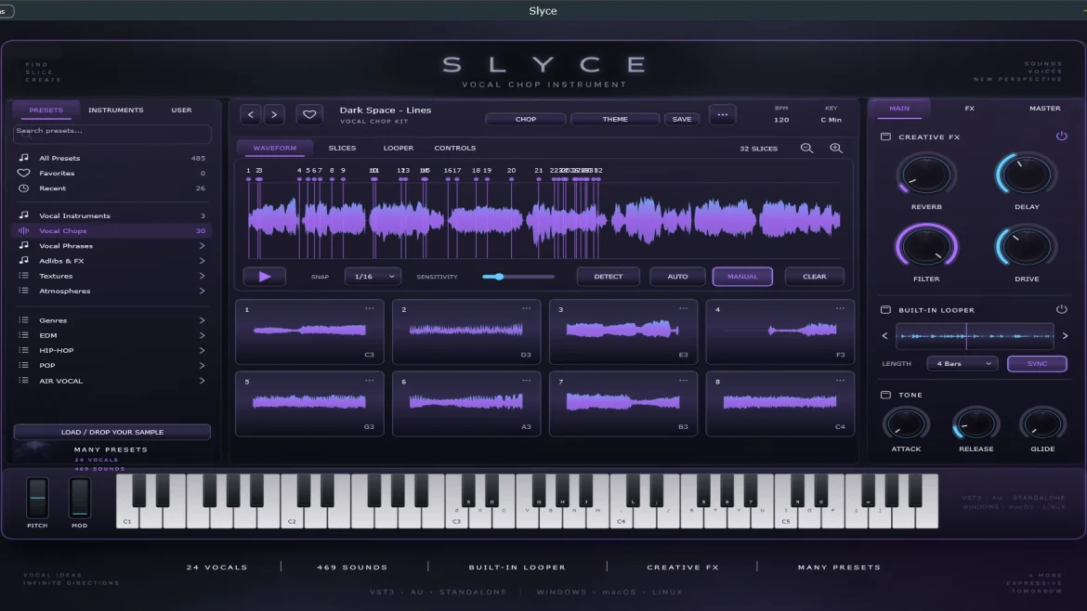Open the looper Length 4 Bars dropdown
Screen dimensions: 1087x611
point(963,364)
